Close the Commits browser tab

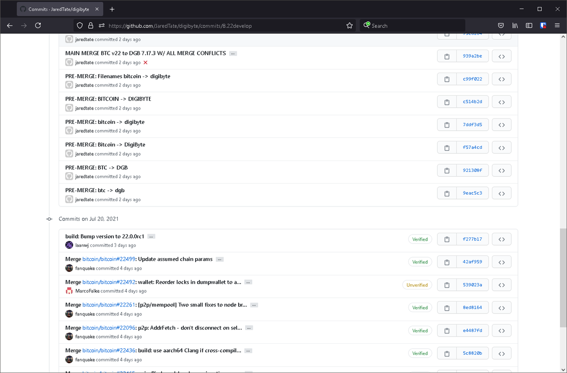(x=96, y=9)
